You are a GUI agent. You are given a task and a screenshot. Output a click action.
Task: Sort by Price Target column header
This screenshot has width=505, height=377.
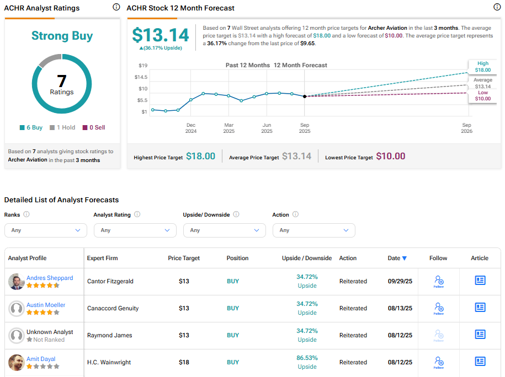(184, 258)
